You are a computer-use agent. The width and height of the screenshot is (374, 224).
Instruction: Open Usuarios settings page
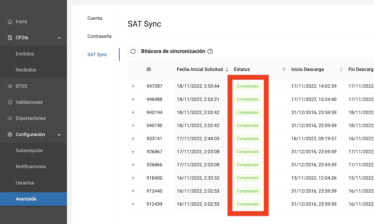25,183
